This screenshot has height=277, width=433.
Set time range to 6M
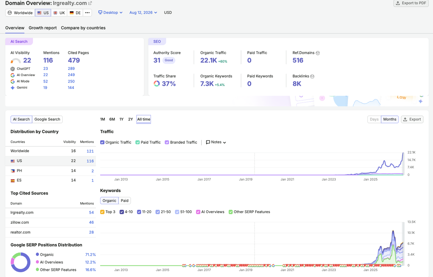point(112,119)
